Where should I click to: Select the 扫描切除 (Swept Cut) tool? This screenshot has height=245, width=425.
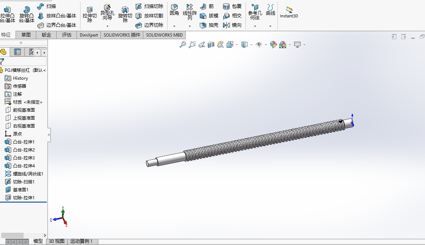tap(149, 7)
